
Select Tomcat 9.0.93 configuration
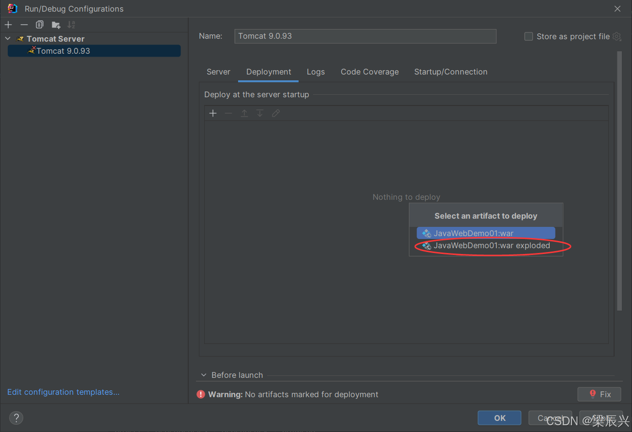pyautogui.click(x=94, y=51)
